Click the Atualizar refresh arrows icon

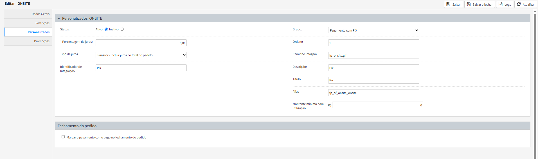(x=519, y=4)
